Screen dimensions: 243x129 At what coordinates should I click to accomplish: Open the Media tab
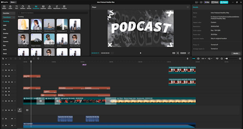click(4, 7)
